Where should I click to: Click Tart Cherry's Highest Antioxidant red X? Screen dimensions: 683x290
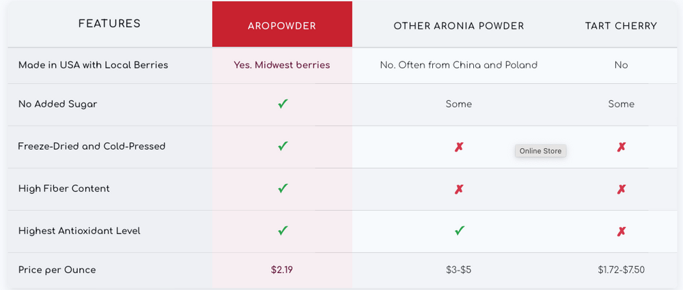(x=621, y=231)
